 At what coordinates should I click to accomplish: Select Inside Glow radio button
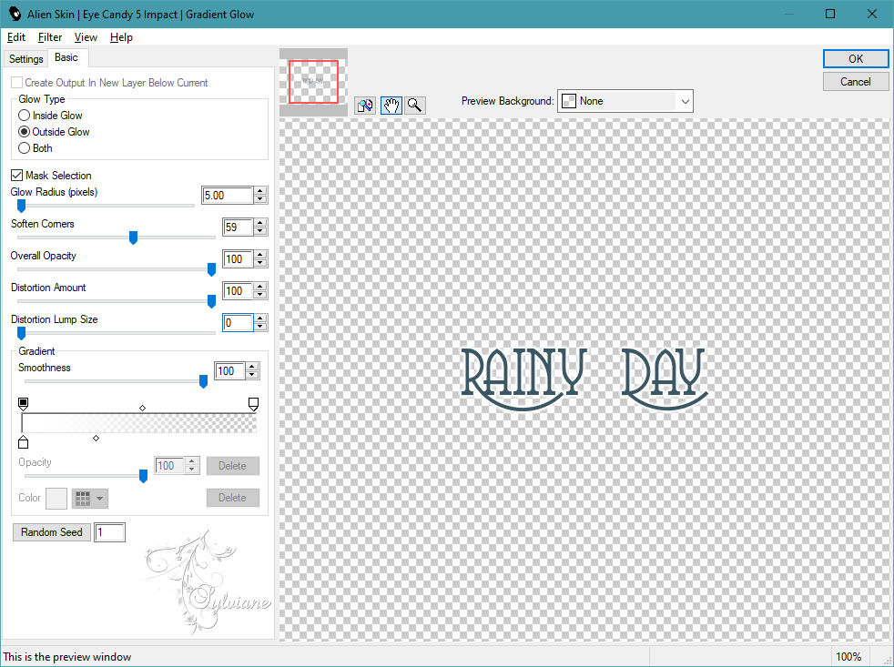coord(24,116)
